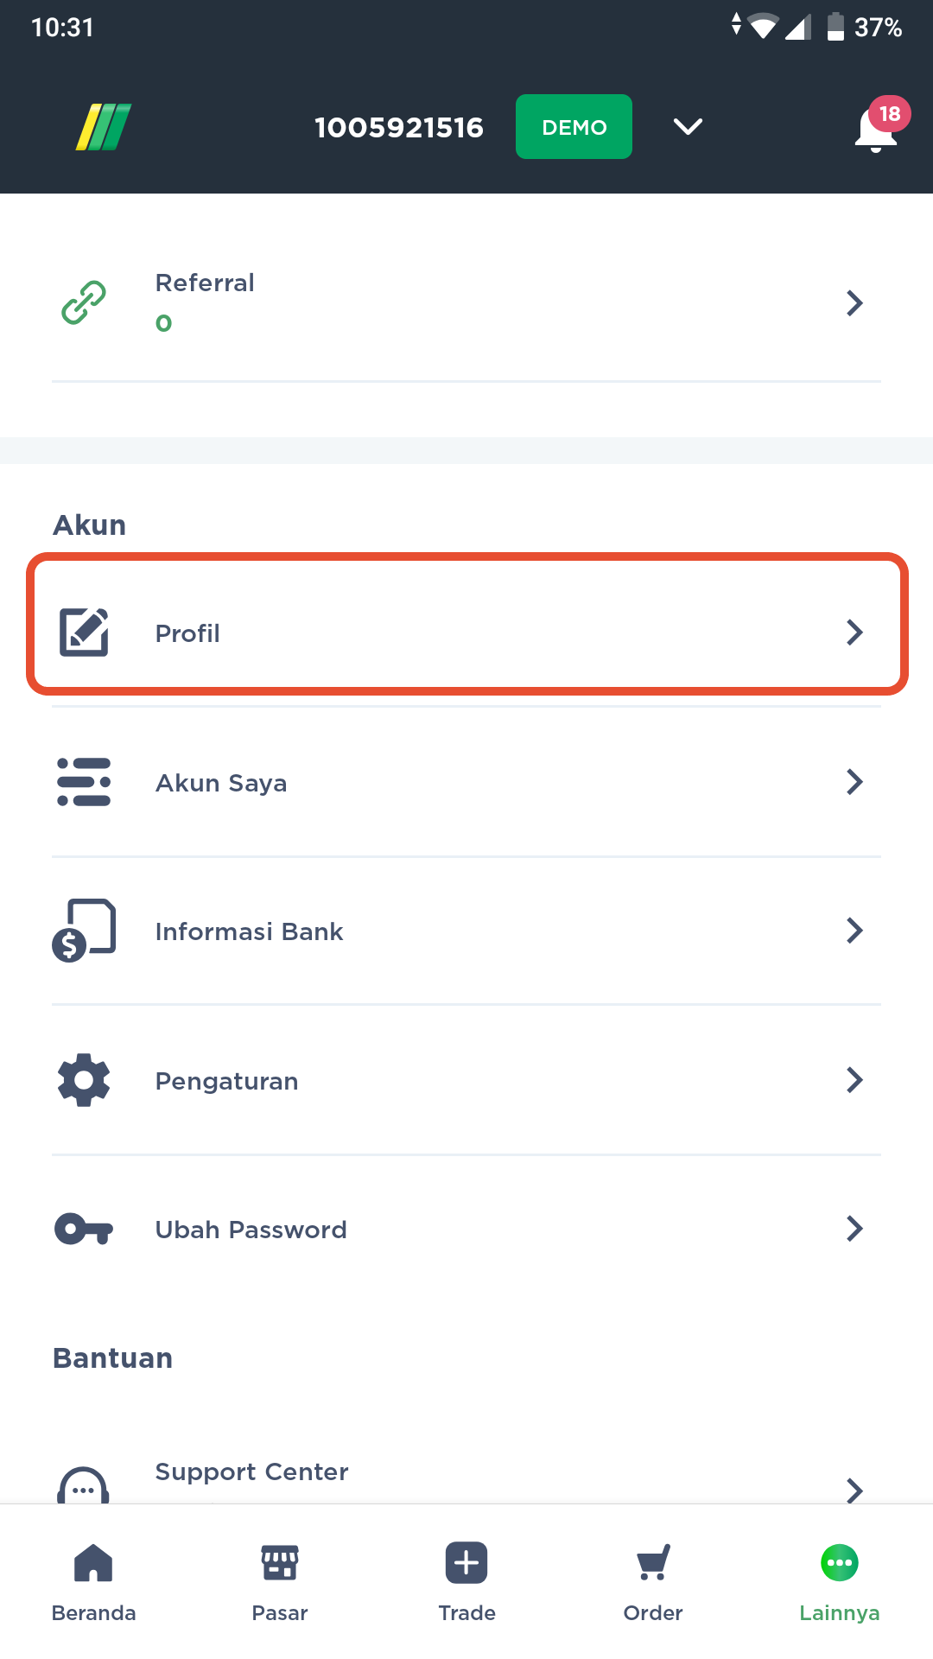Go to the Order cart tab
Screen dimensions: 933x1659
click(x=653, y=1581)
